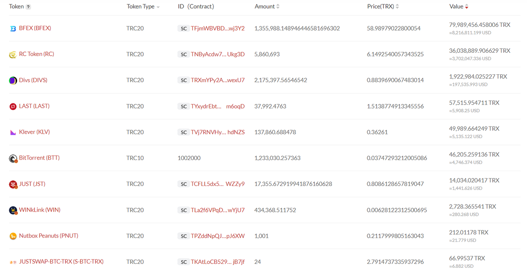Click the SC badge beside TNByAcdw7 contract
The image size is (527, 270).
pos(184,55)
